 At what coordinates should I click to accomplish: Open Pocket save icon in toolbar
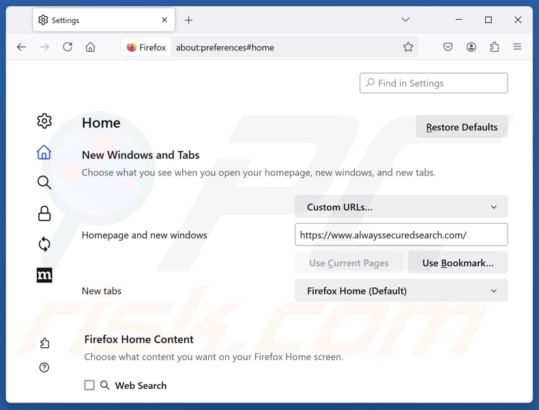pyautogui.click(x=448, y=47)
